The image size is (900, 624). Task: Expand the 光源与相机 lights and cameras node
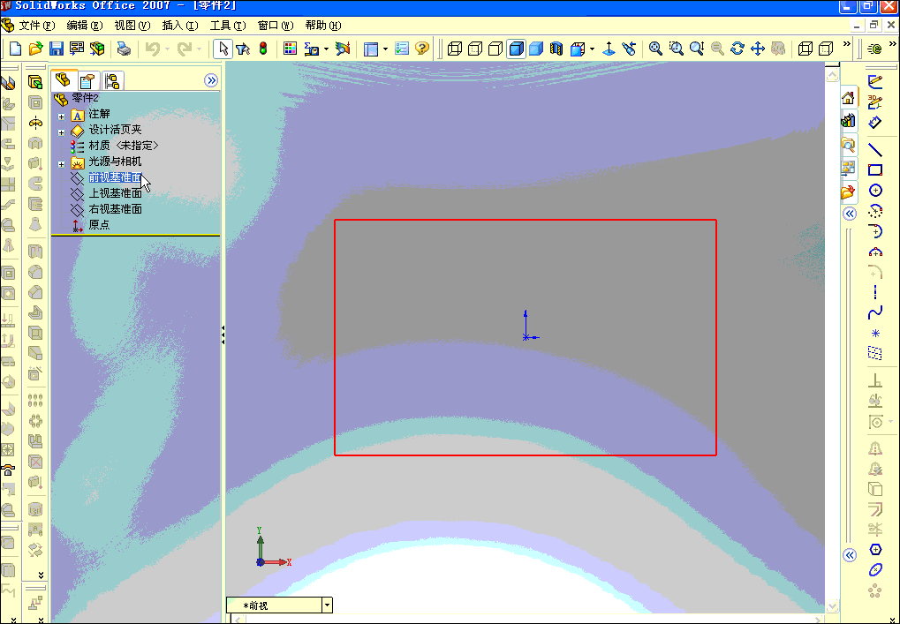[x=62, y=164]
